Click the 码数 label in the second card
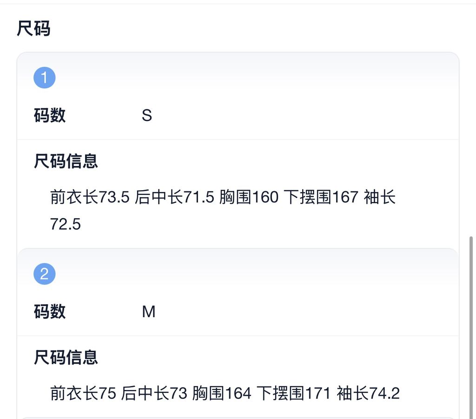 (49, 312)
